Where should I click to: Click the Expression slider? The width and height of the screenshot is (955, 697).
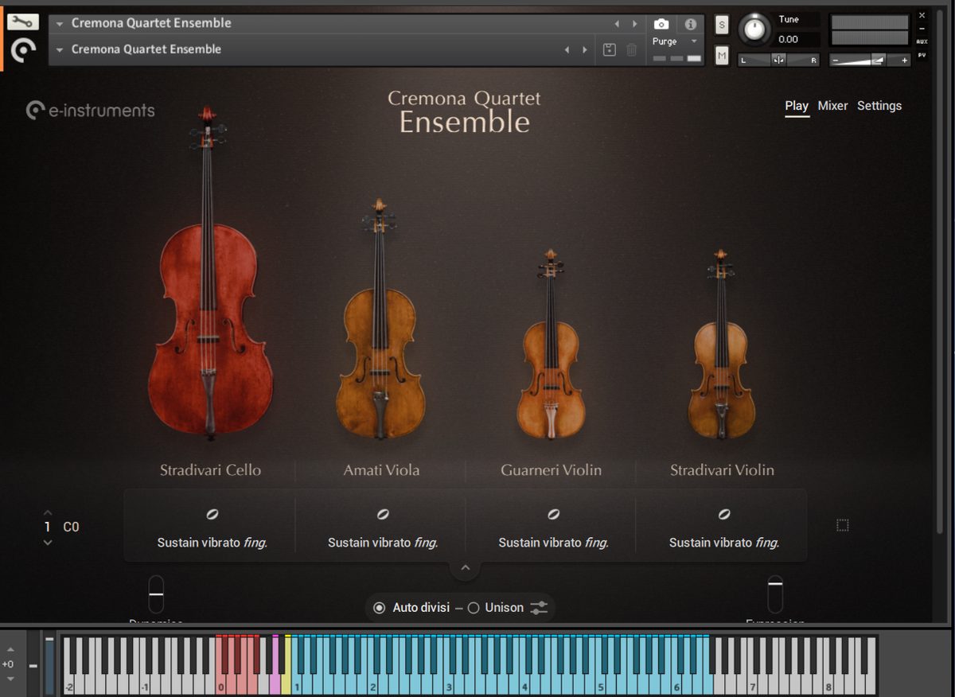point(775,594)
